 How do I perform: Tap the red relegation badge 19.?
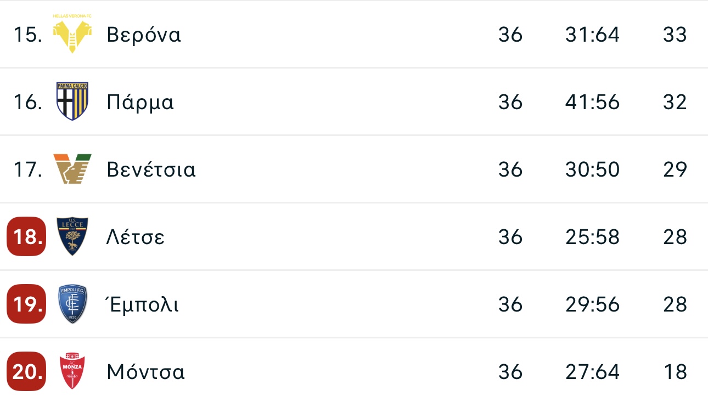point(26,304)
